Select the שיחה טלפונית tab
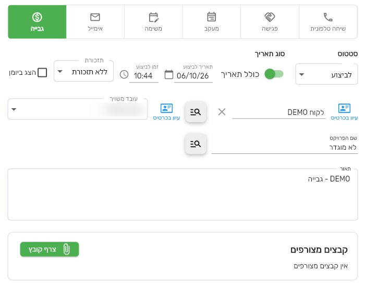 328,22
